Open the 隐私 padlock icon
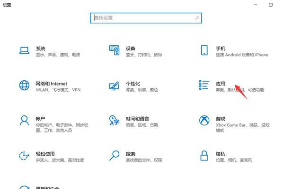Viewport: 284px width, 189px height. pyautogui.click(x=204, y=156)
